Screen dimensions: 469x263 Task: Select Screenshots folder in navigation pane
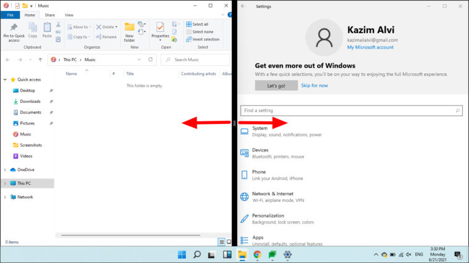click(31, 145)
